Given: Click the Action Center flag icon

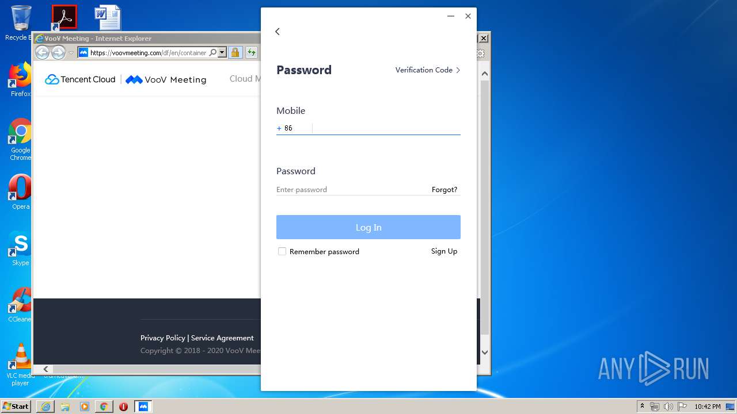Looking at the screenshot, I should (x=682, y=407).
